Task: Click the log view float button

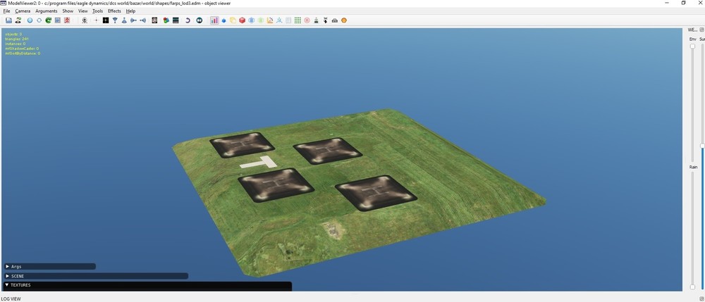Action: 702,298
